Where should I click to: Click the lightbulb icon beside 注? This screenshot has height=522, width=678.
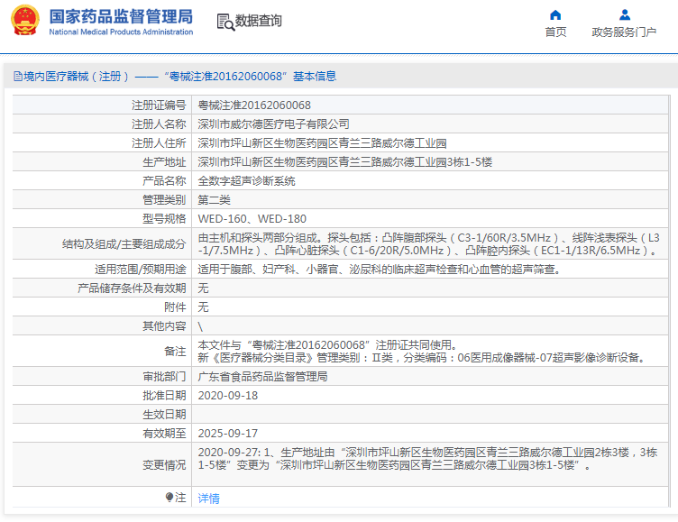click(x=169, y=498)
